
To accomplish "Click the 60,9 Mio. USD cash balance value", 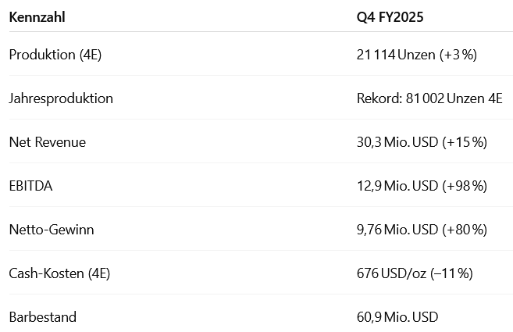I will (x=397, y=317).
